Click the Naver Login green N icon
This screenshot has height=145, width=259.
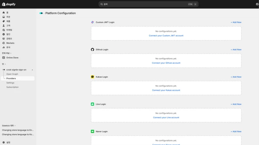[93, 131]
